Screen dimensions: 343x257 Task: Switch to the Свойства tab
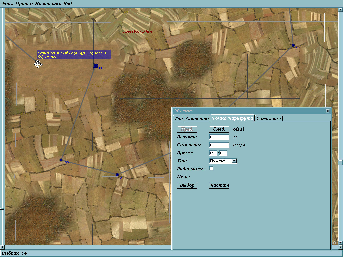(197, 118)
